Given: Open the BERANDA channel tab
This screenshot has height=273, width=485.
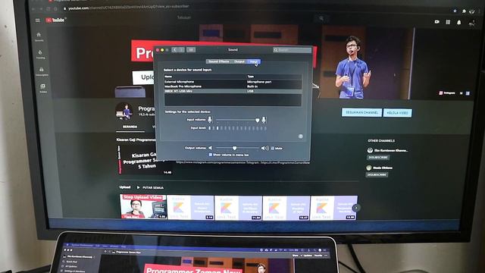Looking at the screenshot, I should click(x=130, y=127).
